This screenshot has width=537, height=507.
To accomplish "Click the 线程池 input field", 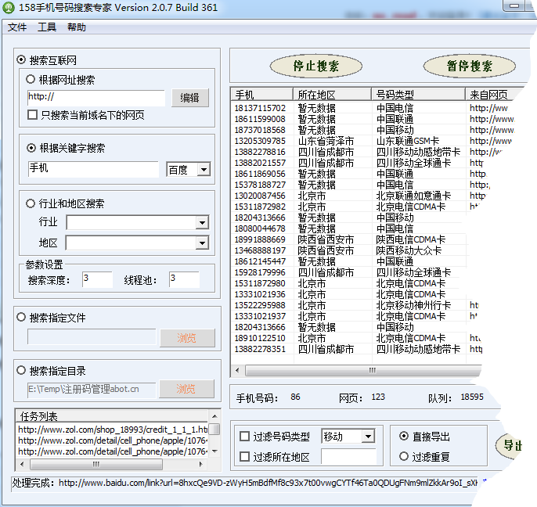I will pyautogui.click(x=184, y=279).
